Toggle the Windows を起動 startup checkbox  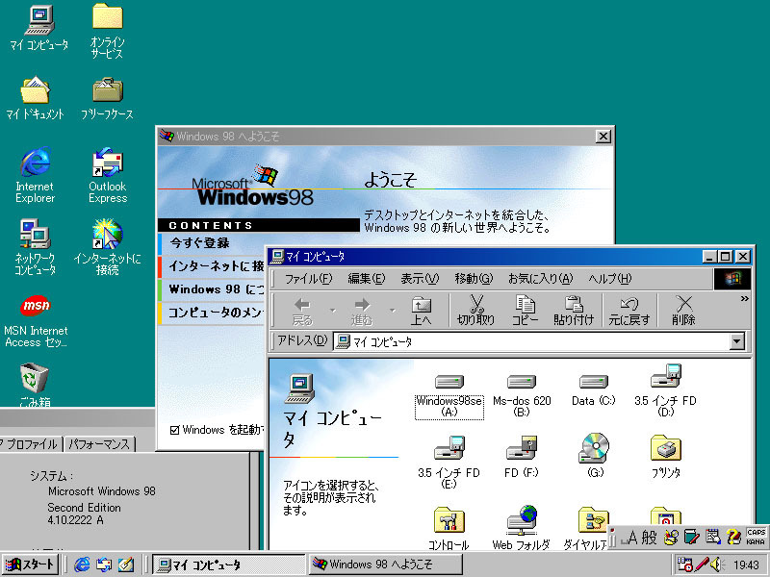point(174,430)
